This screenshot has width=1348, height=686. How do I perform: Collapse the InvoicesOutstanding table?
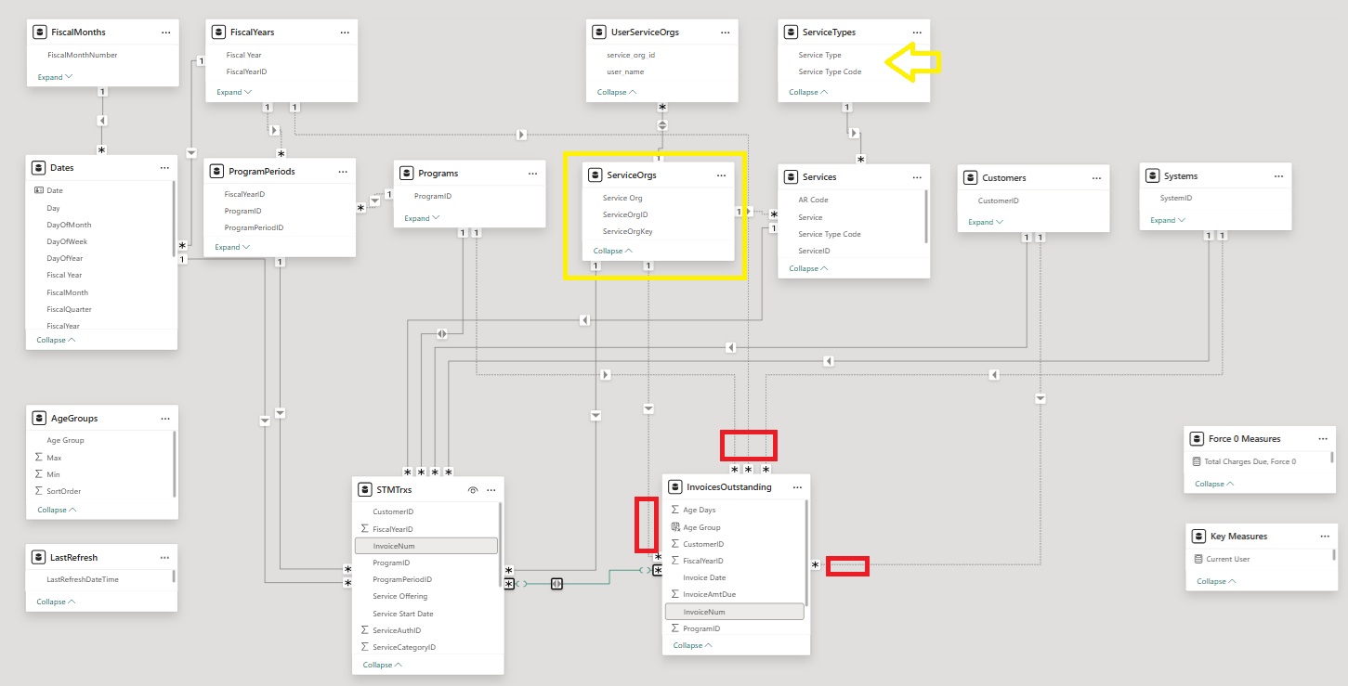pos(693,645)
